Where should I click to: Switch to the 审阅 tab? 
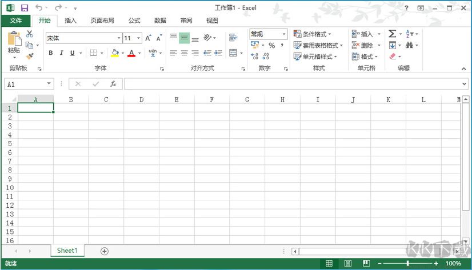click(x=186, y=21)
